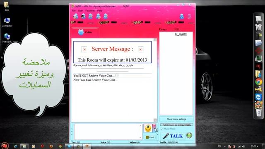The height and width of the screenshot is (149, 265).
Task: Open the Help menu
Action: [99, 11]
